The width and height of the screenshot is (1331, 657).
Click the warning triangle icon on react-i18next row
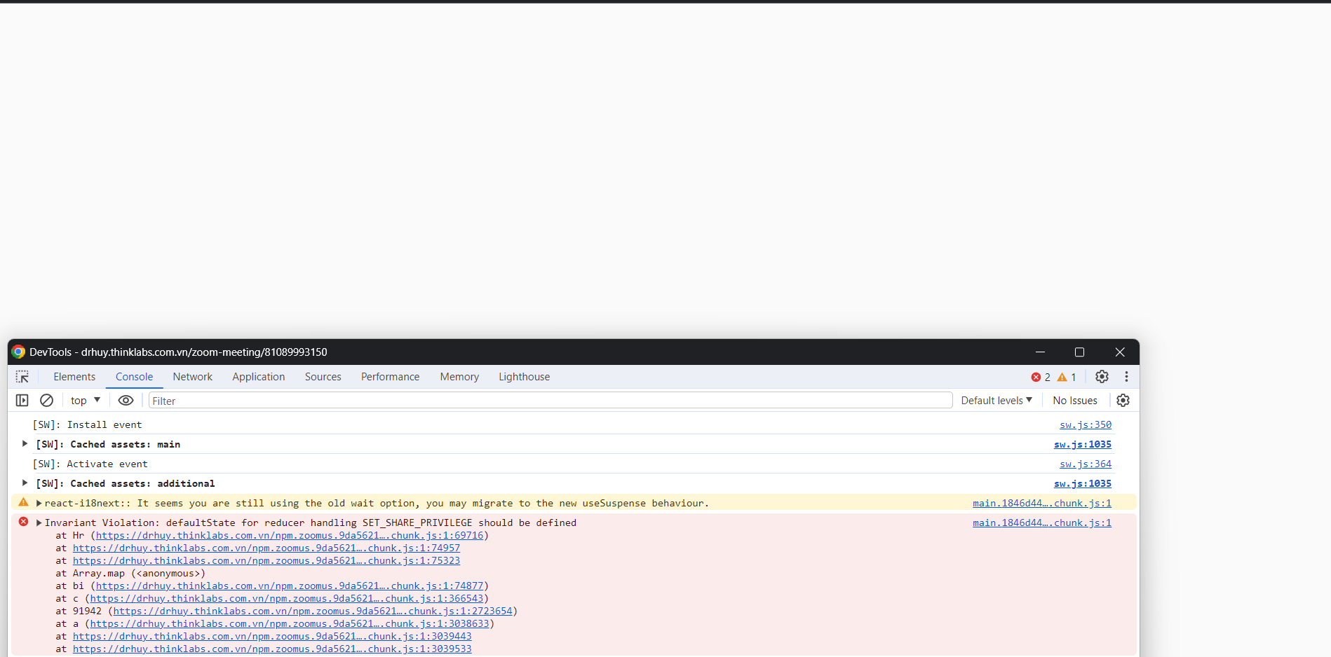point(23,502)
